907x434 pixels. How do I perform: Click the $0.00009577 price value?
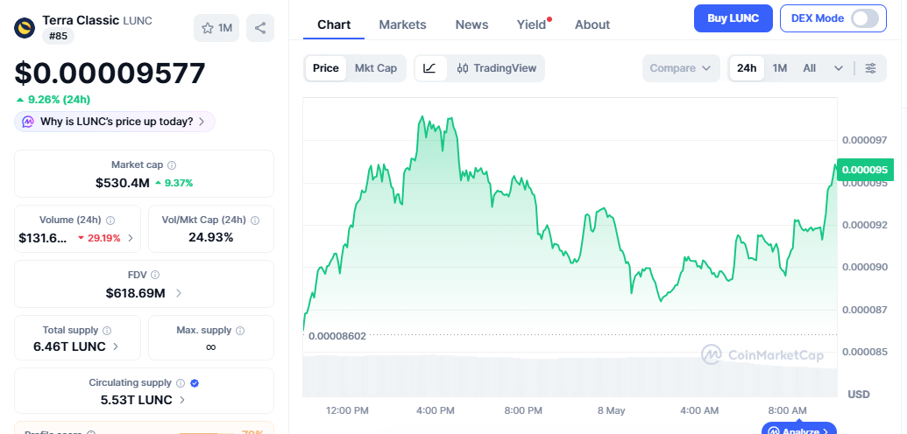click(x=110, y=74)
